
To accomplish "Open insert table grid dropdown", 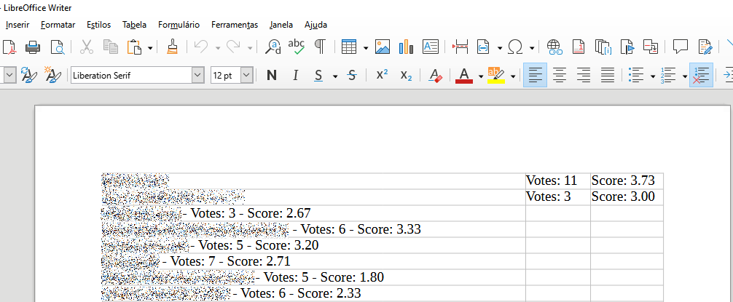I will [x=366, y=47].
